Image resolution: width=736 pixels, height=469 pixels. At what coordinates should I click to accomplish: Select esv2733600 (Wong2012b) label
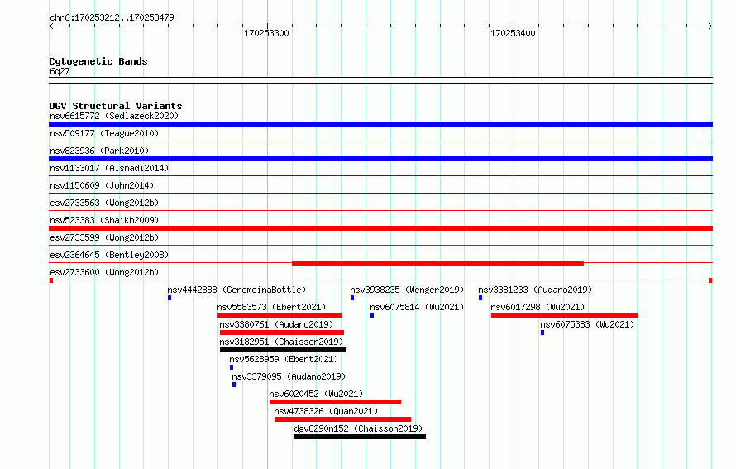[104, 272]
